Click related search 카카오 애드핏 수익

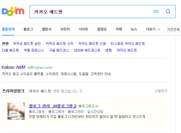[59, 44]
